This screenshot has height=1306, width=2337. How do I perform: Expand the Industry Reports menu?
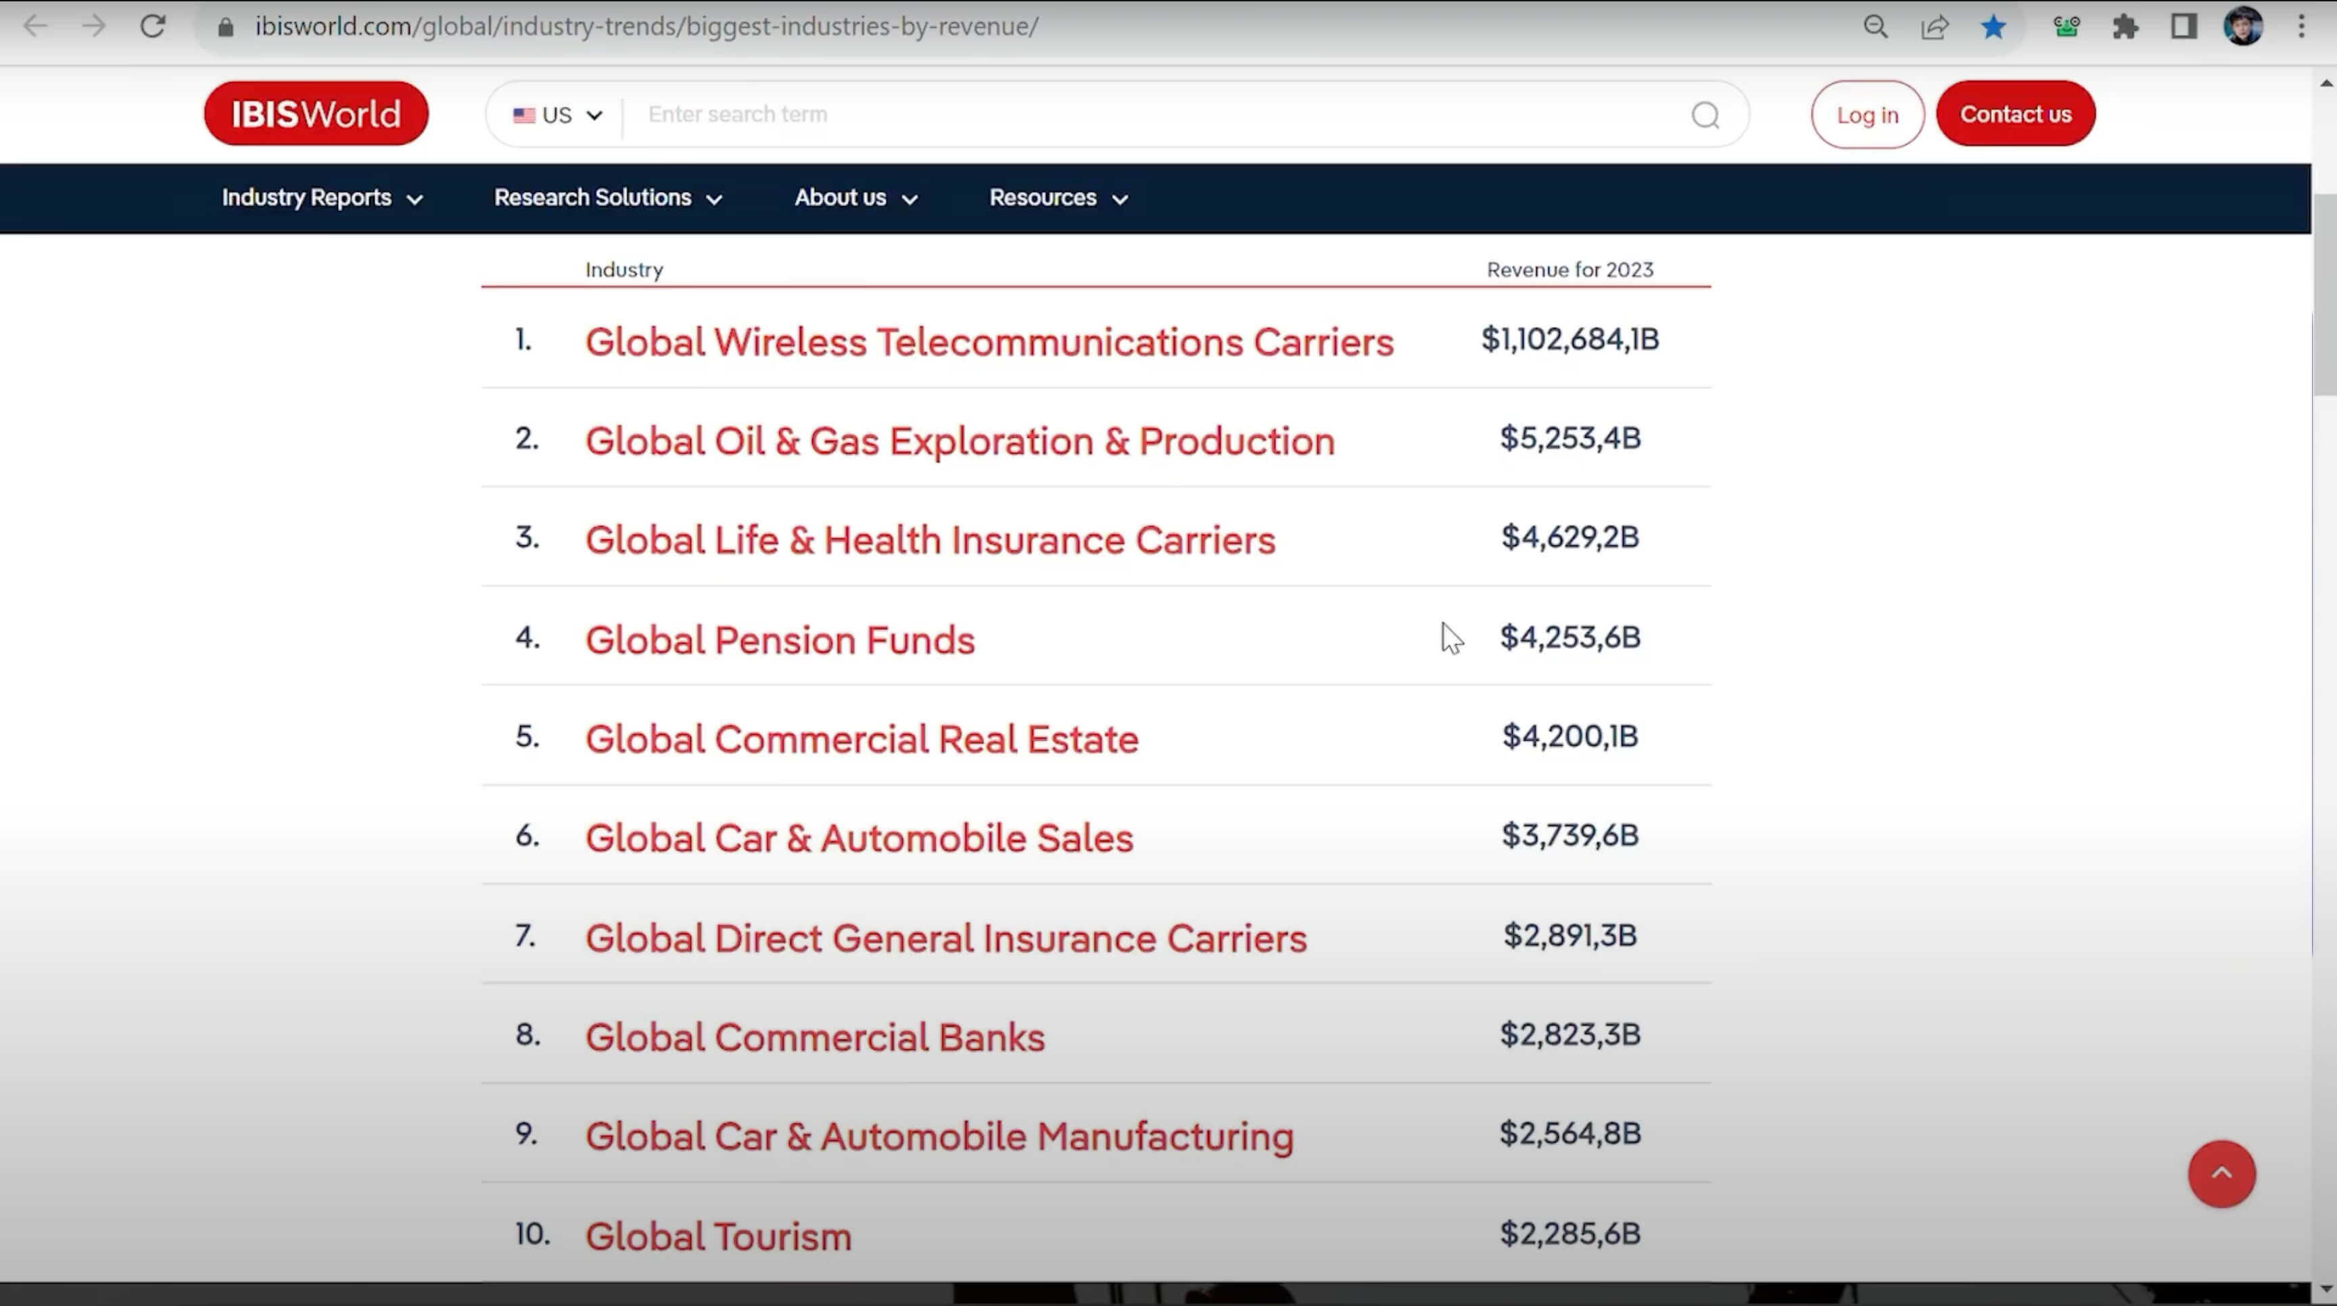(x=322, y=197)
